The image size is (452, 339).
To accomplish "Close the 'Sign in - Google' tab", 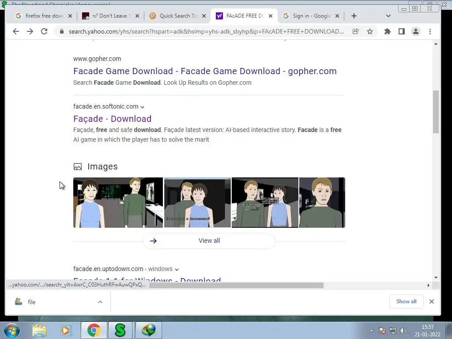I will coord(337,16).
